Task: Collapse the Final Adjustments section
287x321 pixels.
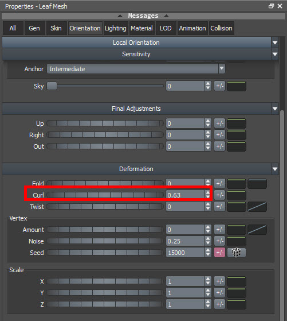Action: point(275,109)
